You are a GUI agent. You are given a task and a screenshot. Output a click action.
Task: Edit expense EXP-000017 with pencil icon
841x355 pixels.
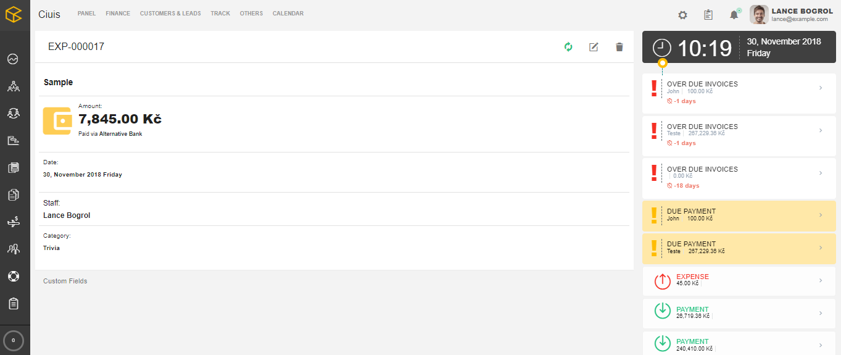pyautogui.click(x=594, y=47)
